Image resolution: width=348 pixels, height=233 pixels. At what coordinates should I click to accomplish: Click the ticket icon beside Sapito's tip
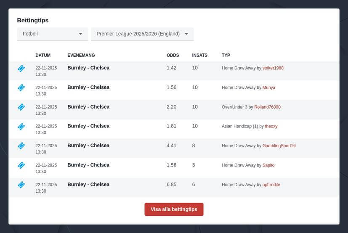pos(21,165)
